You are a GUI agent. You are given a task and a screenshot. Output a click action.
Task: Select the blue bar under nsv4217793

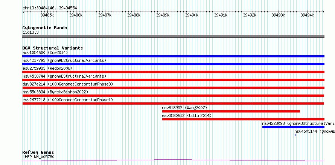click(173, 64)
